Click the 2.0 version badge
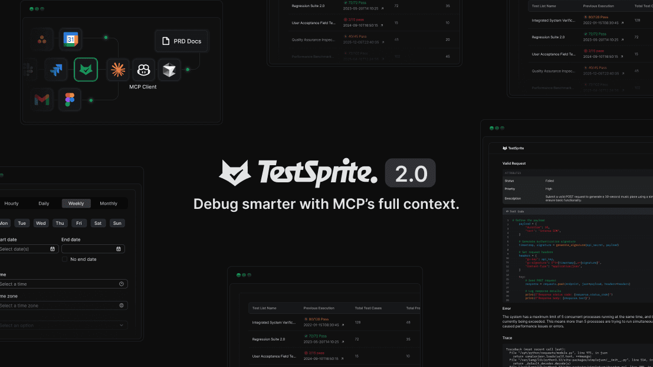 tap(411, 173)
